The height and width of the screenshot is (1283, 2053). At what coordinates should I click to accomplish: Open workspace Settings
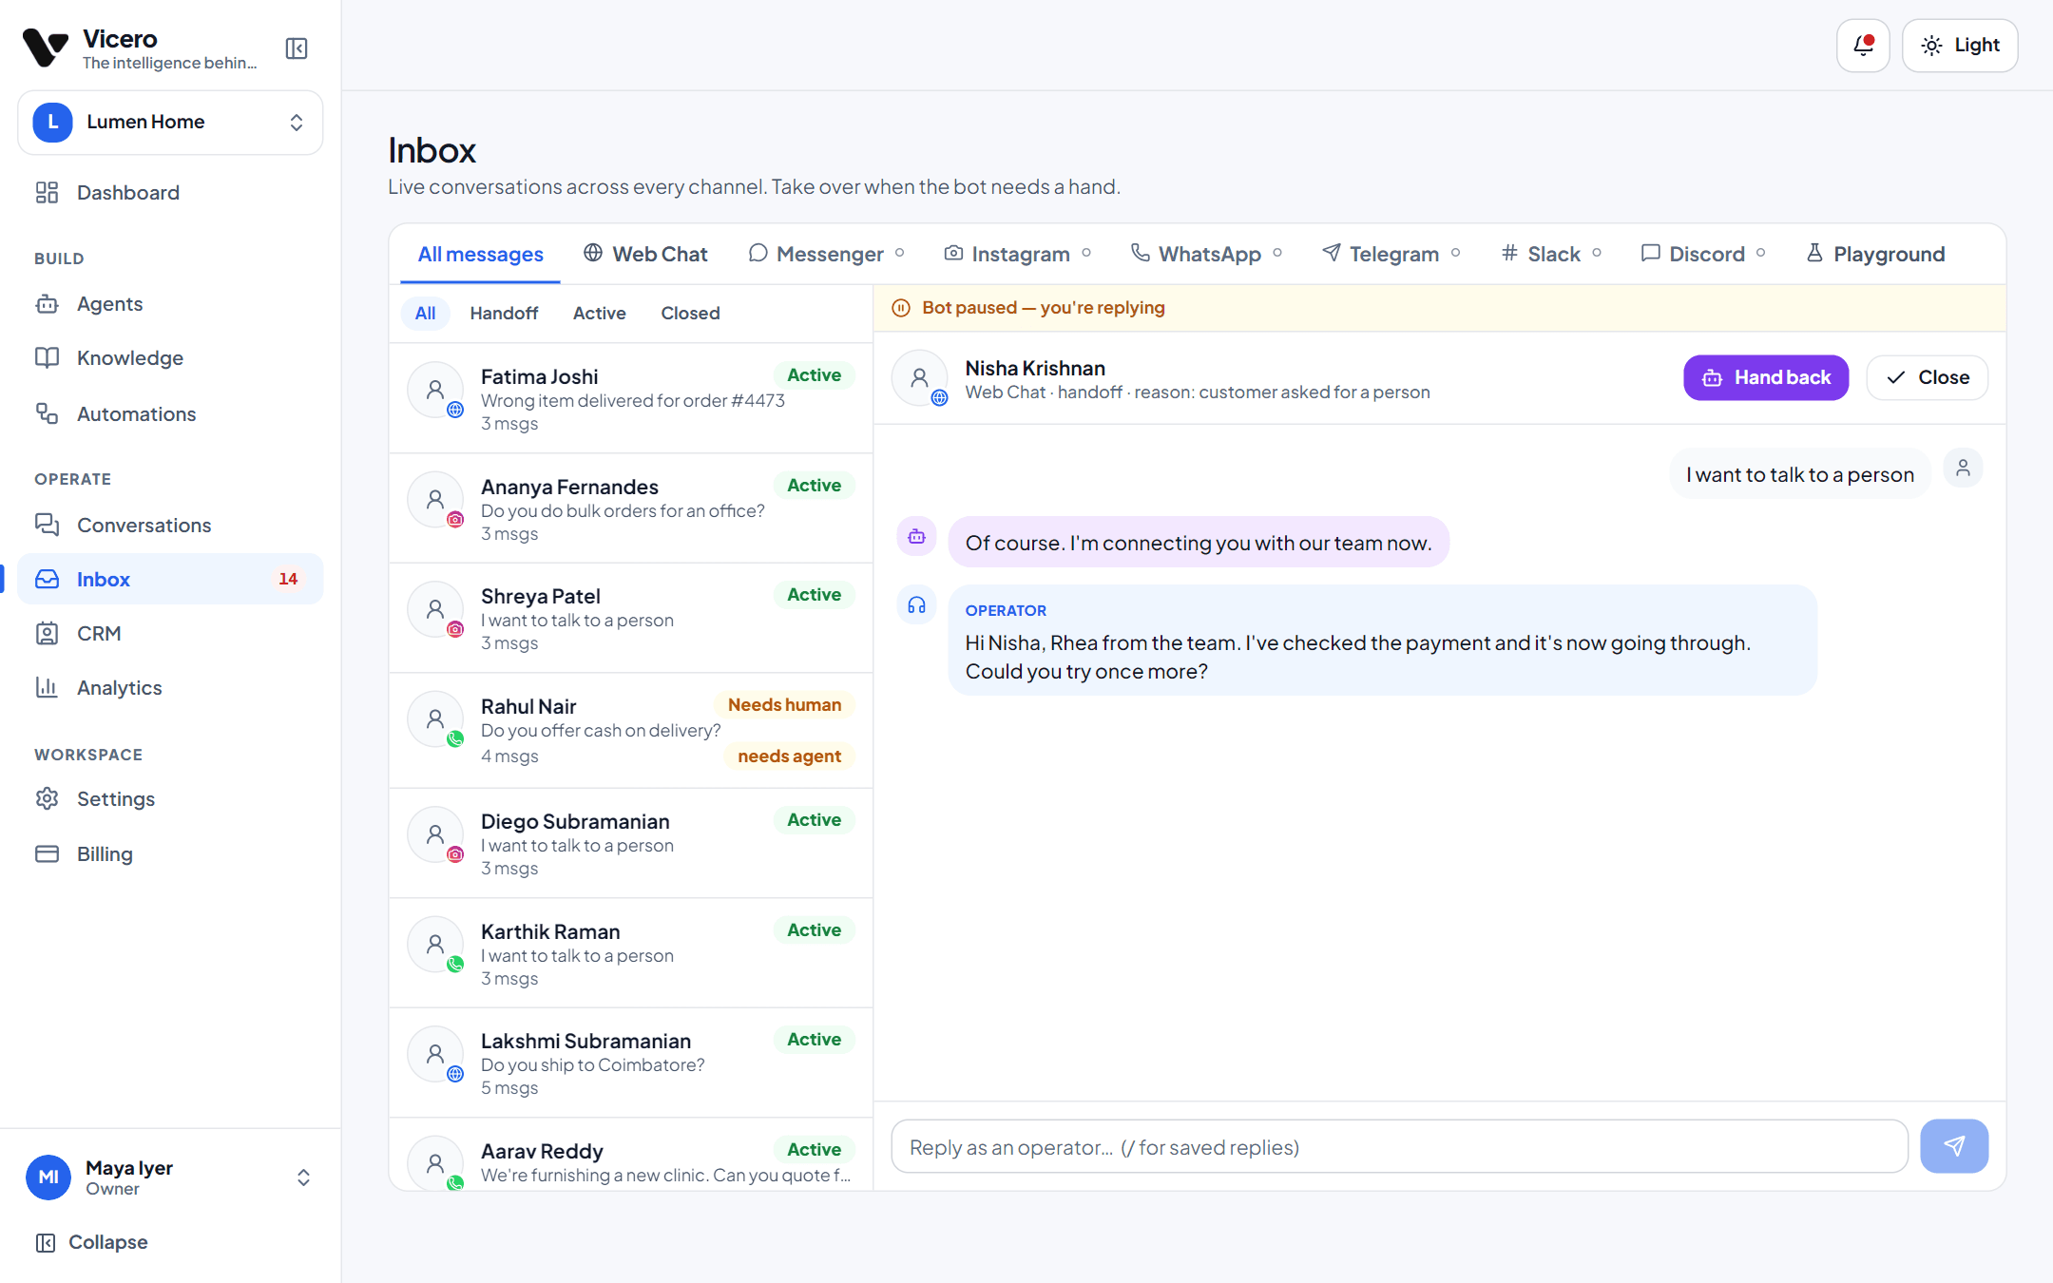[170, 799]
